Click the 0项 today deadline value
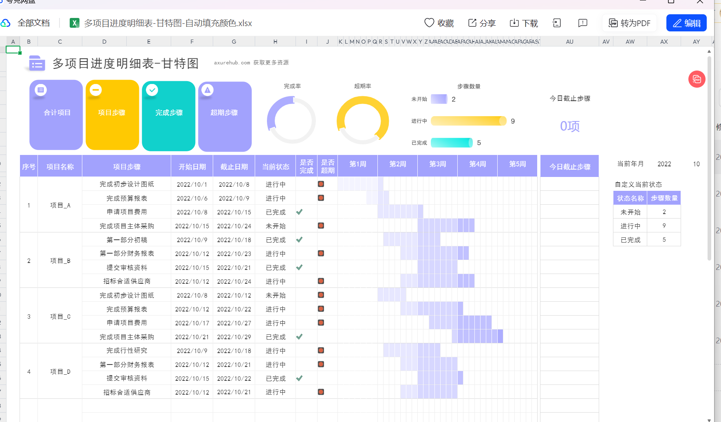Viewport: 721px width, 422px height. [x=570, y=126]
